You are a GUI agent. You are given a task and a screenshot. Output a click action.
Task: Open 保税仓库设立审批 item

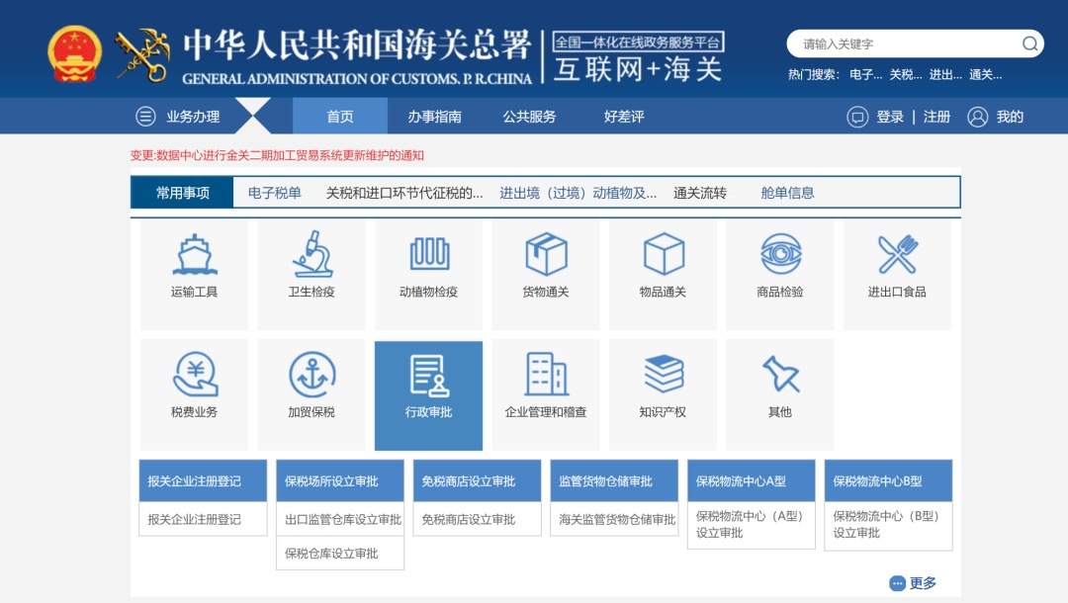340,553
